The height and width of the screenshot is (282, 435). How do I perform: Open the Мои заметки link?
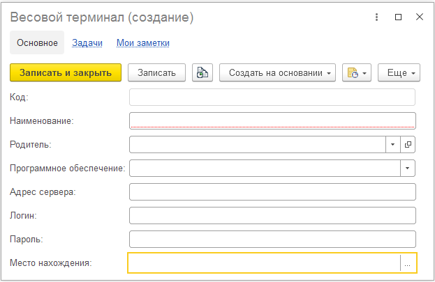tap(142, 43)
